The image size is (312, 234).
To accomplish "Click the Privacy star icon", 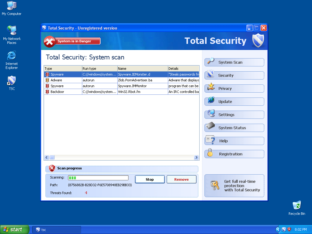I will coord(211,87).
